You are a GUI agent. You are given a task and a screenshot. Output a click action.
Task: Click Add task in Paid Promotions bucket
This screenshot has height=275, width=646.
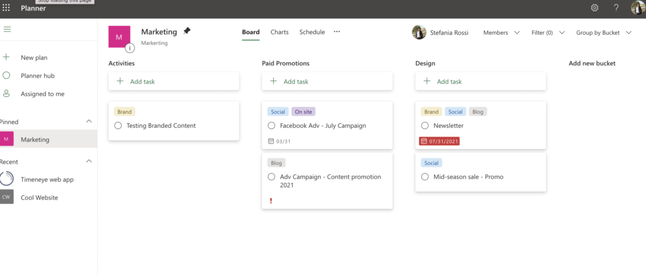(x=327, y=81)
